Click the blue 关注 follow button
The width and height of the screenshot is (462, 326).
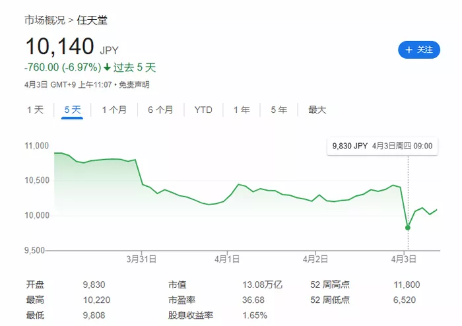point(418,50)
